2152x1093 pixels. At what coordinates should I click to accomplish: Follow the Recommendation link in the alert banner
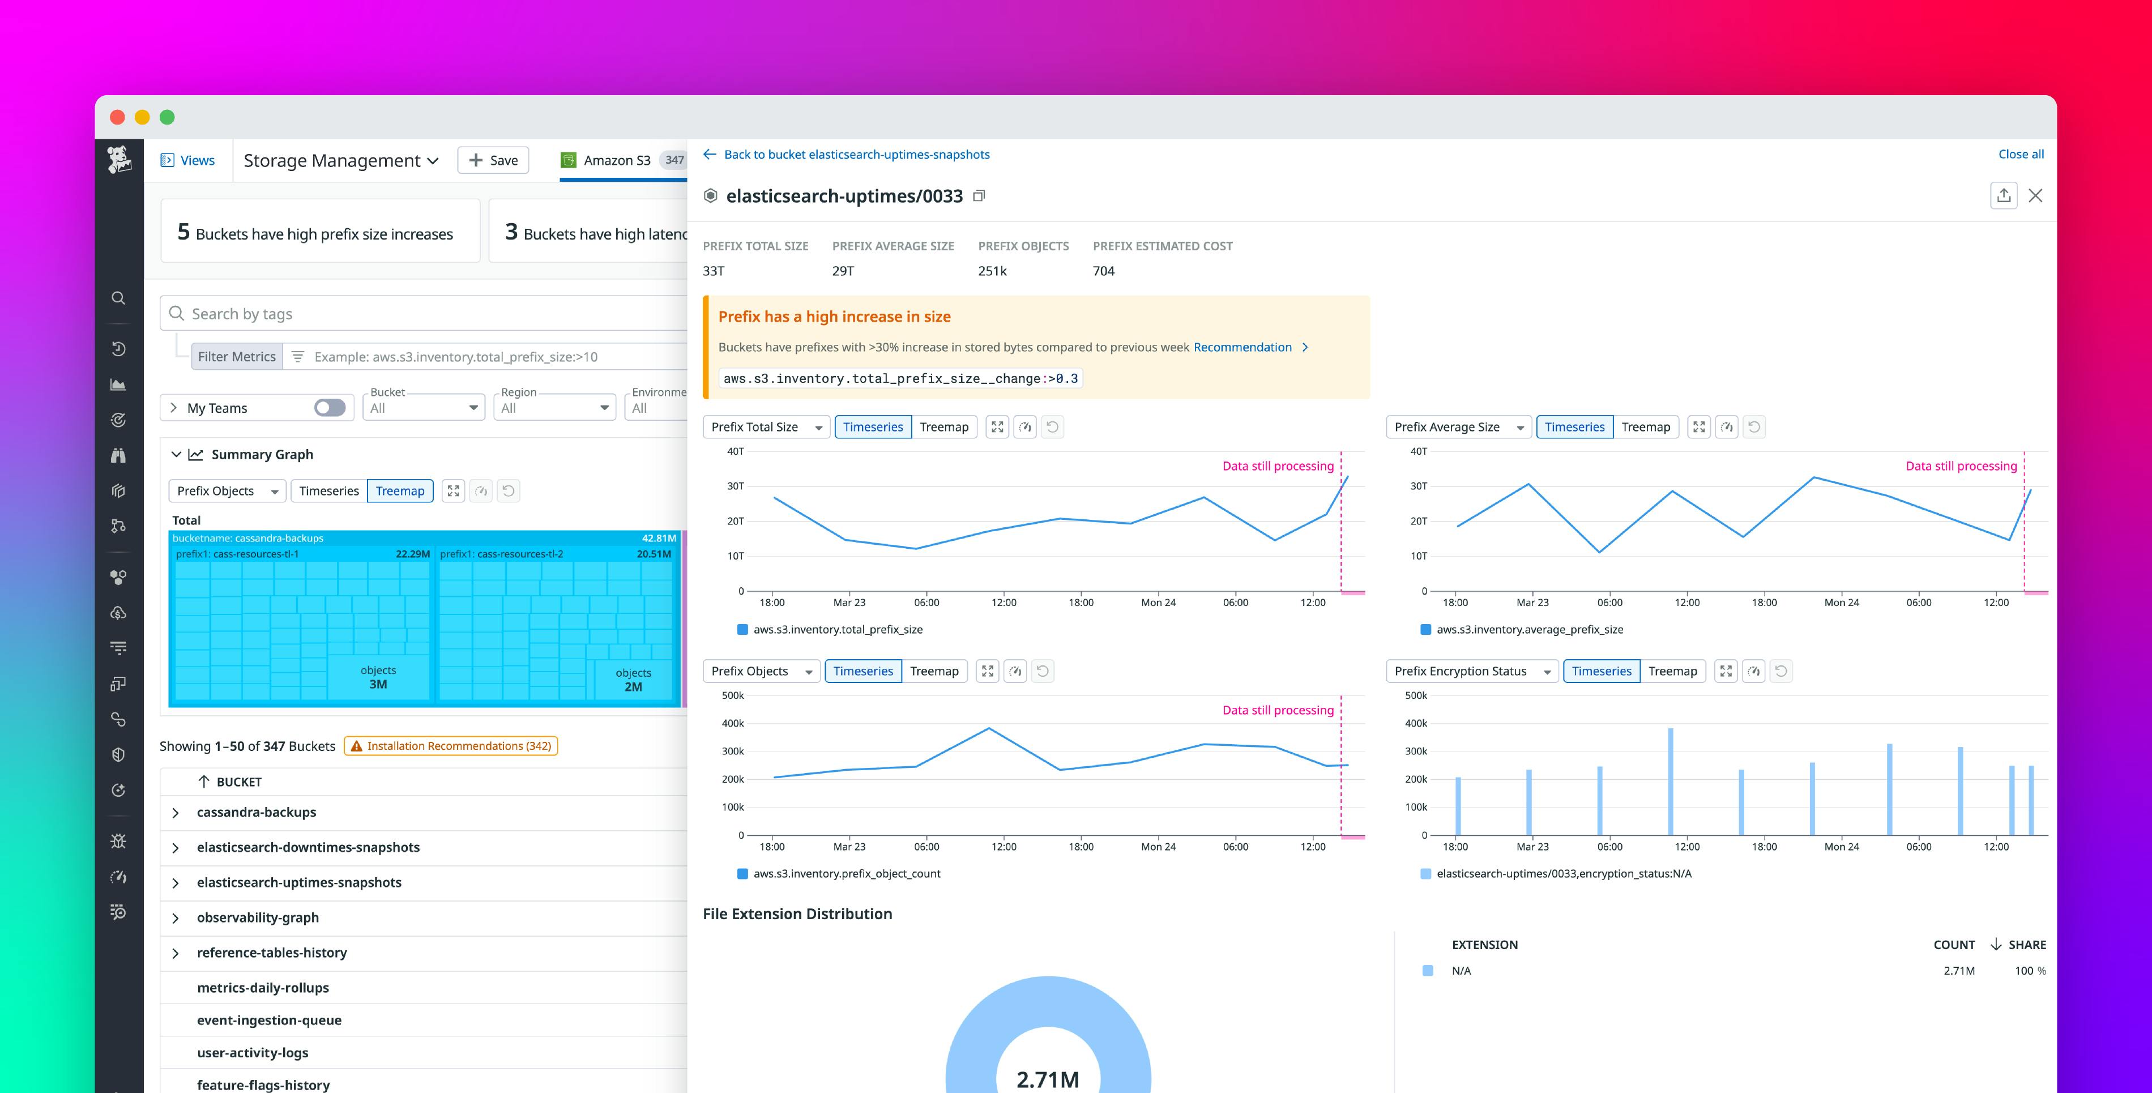[1244, 347]
